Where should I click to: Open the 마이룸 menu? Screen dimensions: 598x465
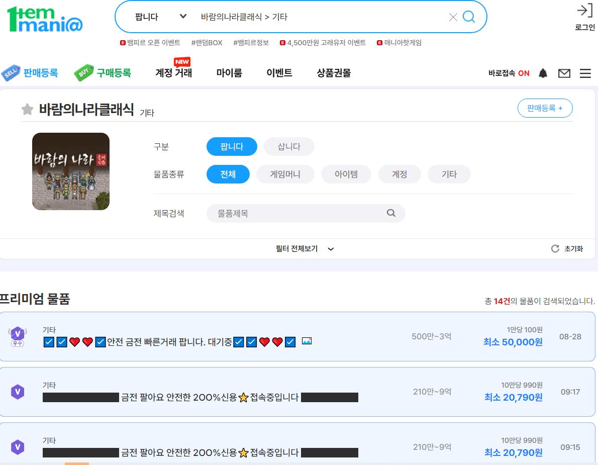(x=229, y=72)
